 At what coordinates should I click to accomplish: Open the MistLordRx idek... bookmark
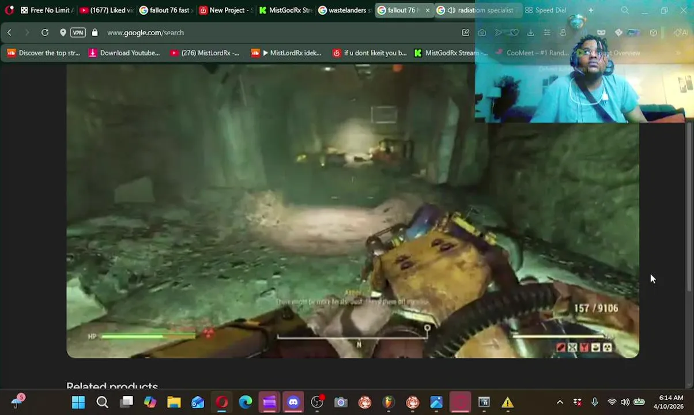[286, 53]
